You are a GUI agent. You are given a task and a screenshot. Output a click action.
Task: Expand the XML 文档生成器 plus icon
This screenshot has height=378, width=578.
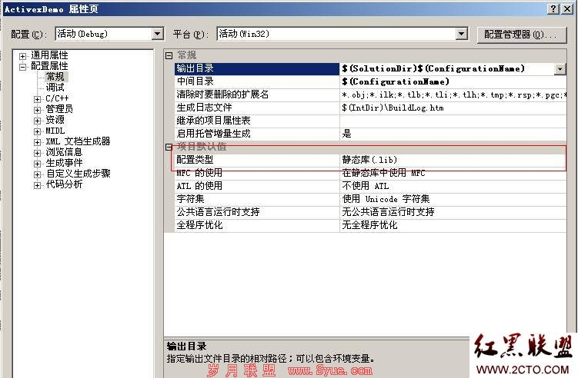pos(37,142)
